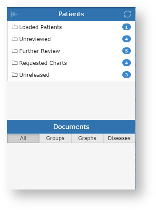Screen dimensions: 156x210
Task: Select the Requested Charts entry
Action: coord(71,63)
